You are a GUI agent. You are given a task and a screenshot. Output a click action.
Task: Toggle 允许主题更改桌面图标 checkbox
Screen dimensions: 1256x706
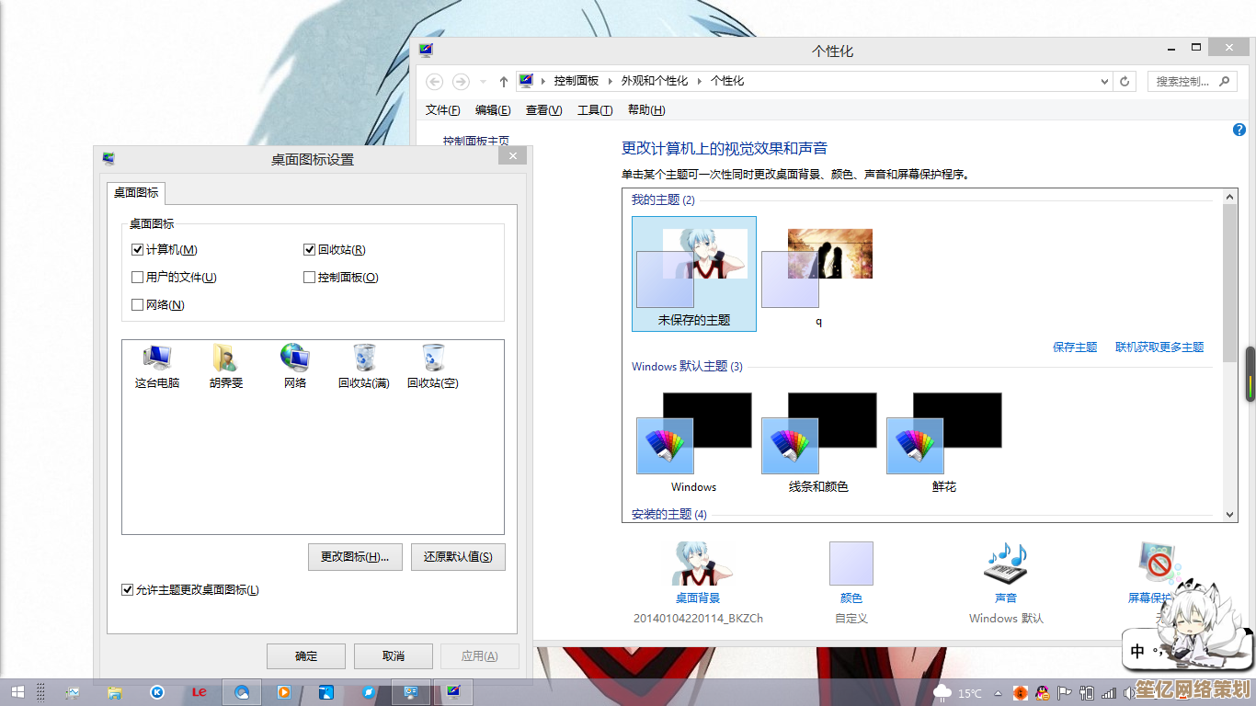coord(128,590)
